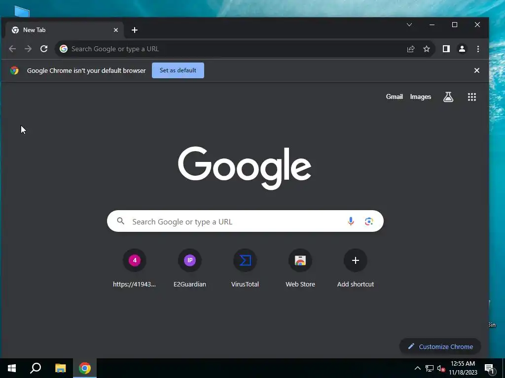Open the Gmail link
505x378 pixels.
pyautogui.click(x=394, y=97)
